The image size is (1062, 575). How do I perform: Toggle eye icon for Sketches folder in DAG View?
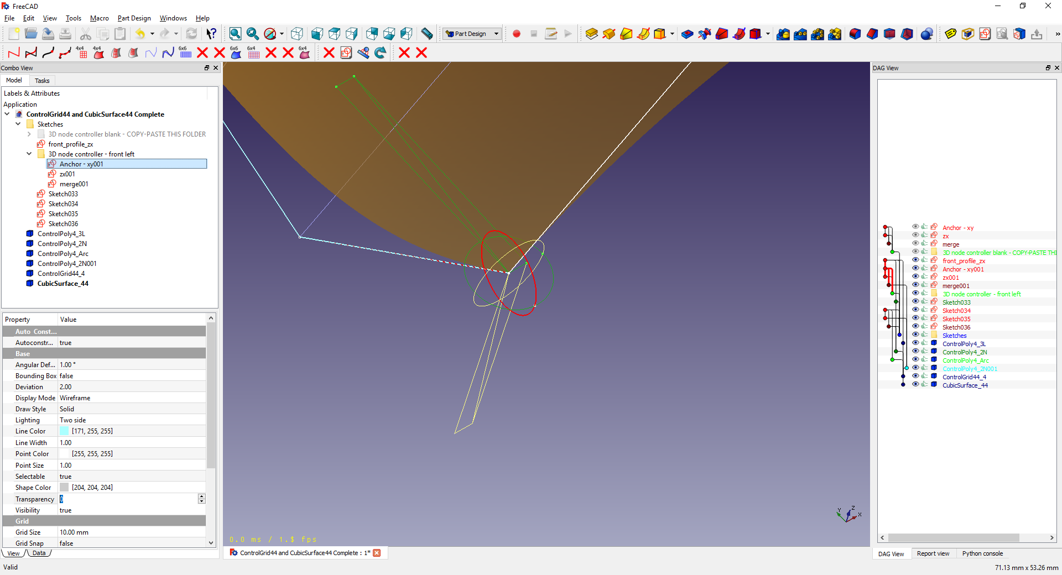point(915,334)
